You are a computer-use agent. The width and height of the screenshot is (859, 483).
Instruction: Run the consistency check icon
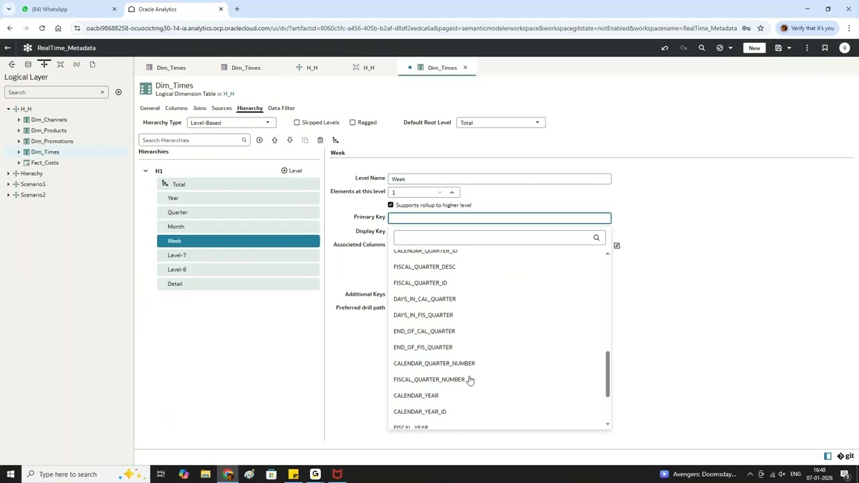720,48
